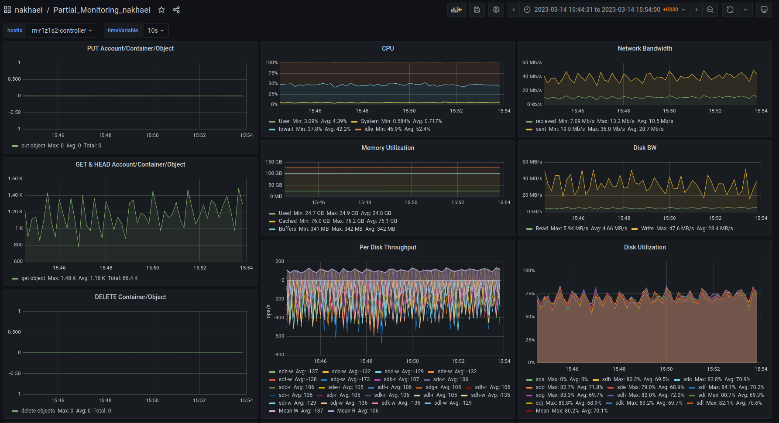
Task: Toggle the Cached series in Memory legend
Action: tap(288, 221)
